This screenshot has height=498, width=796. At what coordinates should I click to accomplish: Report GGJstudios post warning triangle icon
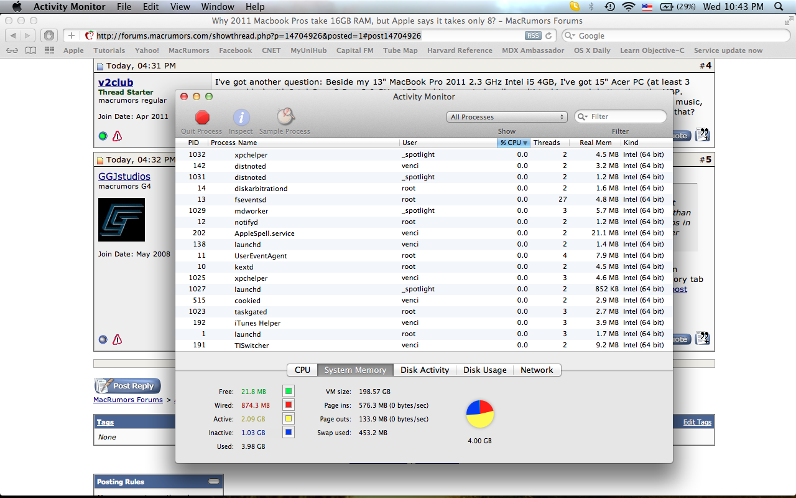click(x=117, y=339)
